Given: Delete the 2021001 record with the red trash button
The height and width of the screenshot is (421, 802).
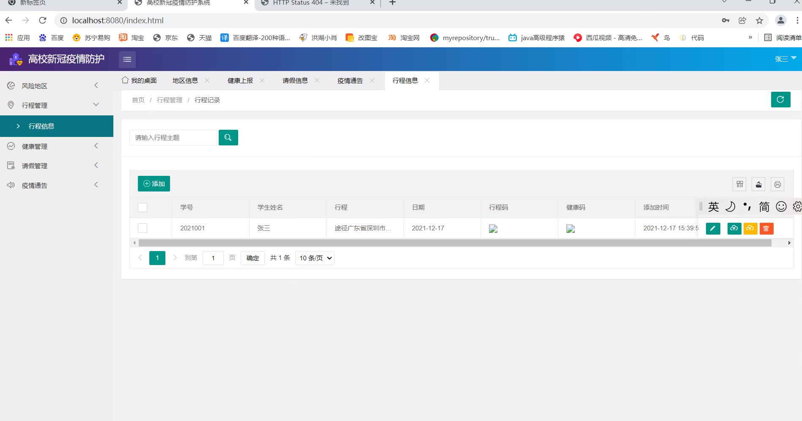Looking at the screenshot, I should click(x=766, y=228).
